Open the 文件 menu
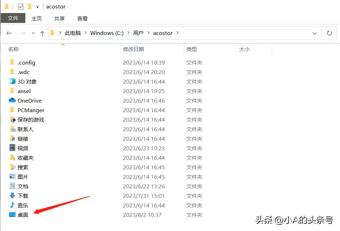This screenshot has width=340, height=231. pyautogui.click(x=13, y=18)
